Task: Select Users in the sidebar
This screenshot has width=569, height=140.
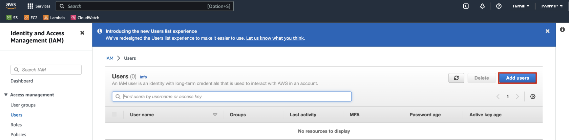Action: (x=16, y=115)
